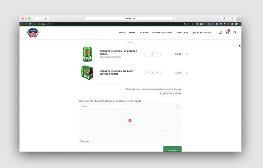This screenshot has height=168, width=263.
Task: Click the Safari google.com address field
Action: (130, 18)
